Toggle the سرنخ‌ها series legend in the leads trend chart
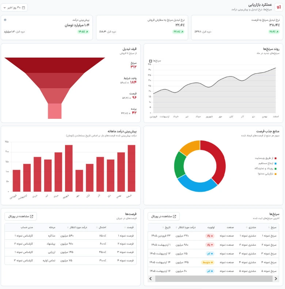This screenshot has width=285, height=289. click(x=155, y=60)
